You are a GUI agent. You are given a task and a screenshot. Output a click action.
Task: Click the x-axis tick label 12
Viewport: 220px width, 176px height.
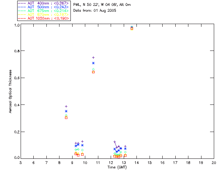click(111, 163)
